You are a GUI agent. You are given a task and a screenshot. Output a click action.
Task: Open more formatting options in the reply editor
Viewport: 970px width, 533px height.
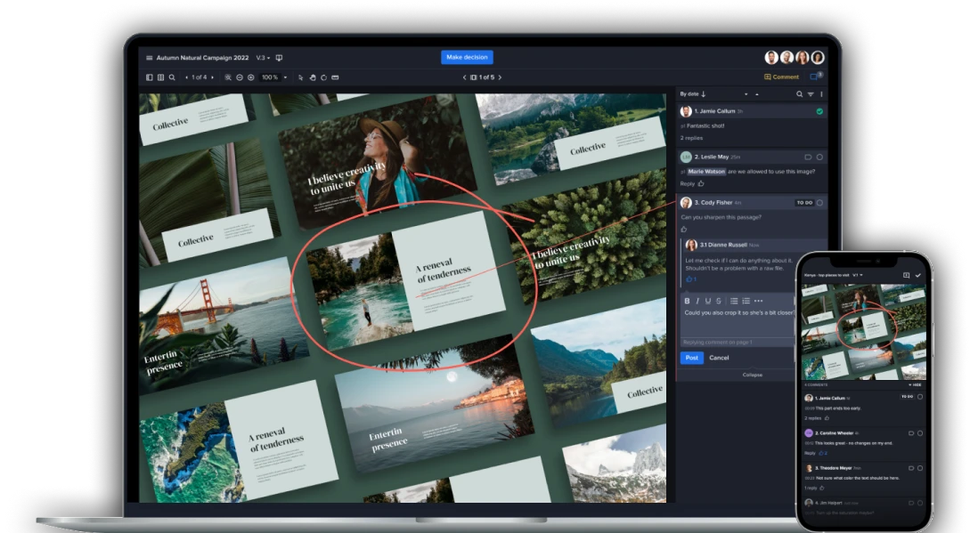coord(758,301)
